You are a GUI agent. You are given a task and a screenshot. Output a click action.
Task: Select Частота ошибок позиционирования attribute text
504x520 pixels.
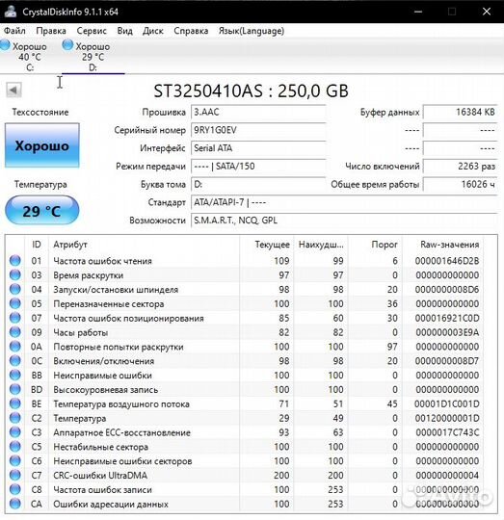point(128,318)
